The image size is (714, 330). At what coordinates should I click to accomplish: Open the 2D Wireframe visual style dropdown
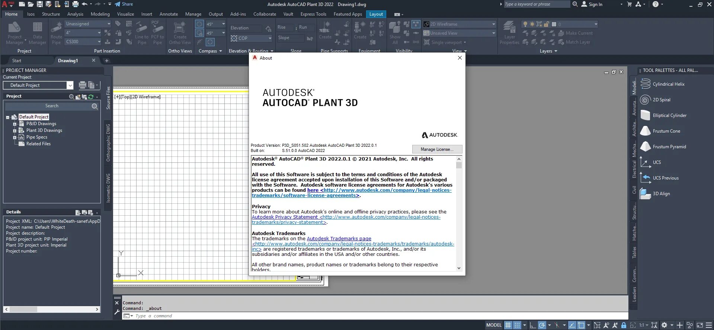pos(460,24)
